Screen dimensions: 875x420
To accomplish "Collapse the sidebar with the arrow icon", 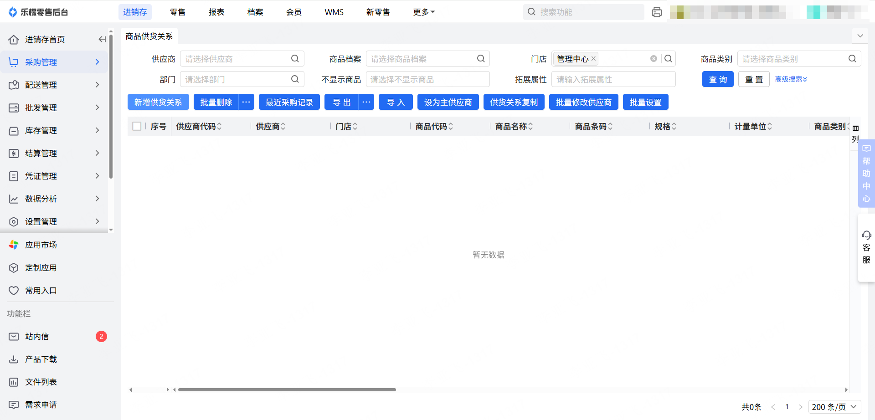I will 102,40.
